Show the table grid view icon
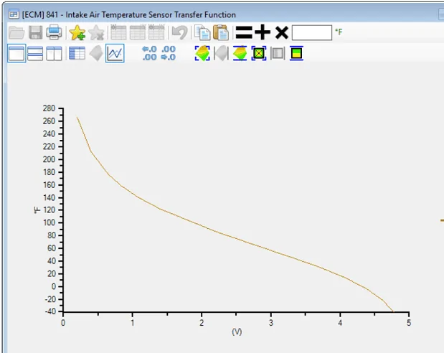Viewport: 444px width, 353px height. pyautogui.click(x=77, y=53)
